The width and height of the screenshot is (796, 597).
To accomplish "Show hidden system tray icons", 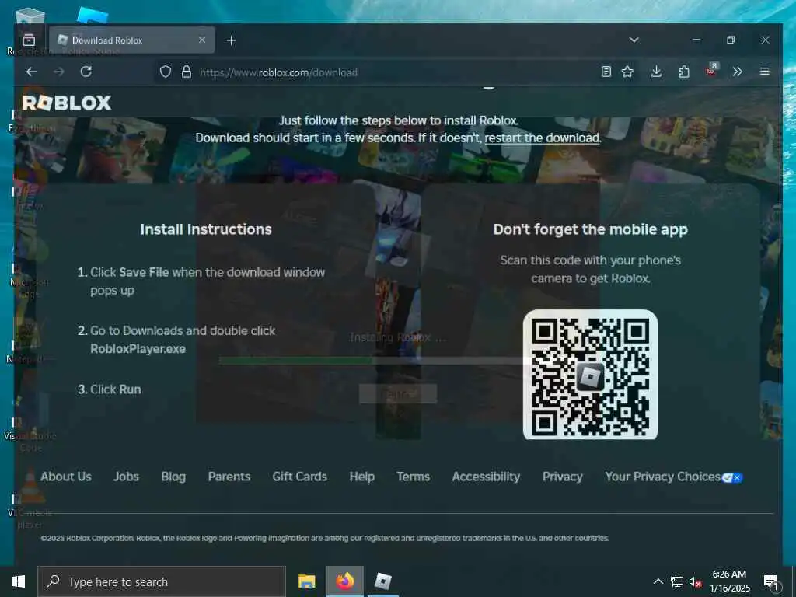I will [x=658, y=581].
